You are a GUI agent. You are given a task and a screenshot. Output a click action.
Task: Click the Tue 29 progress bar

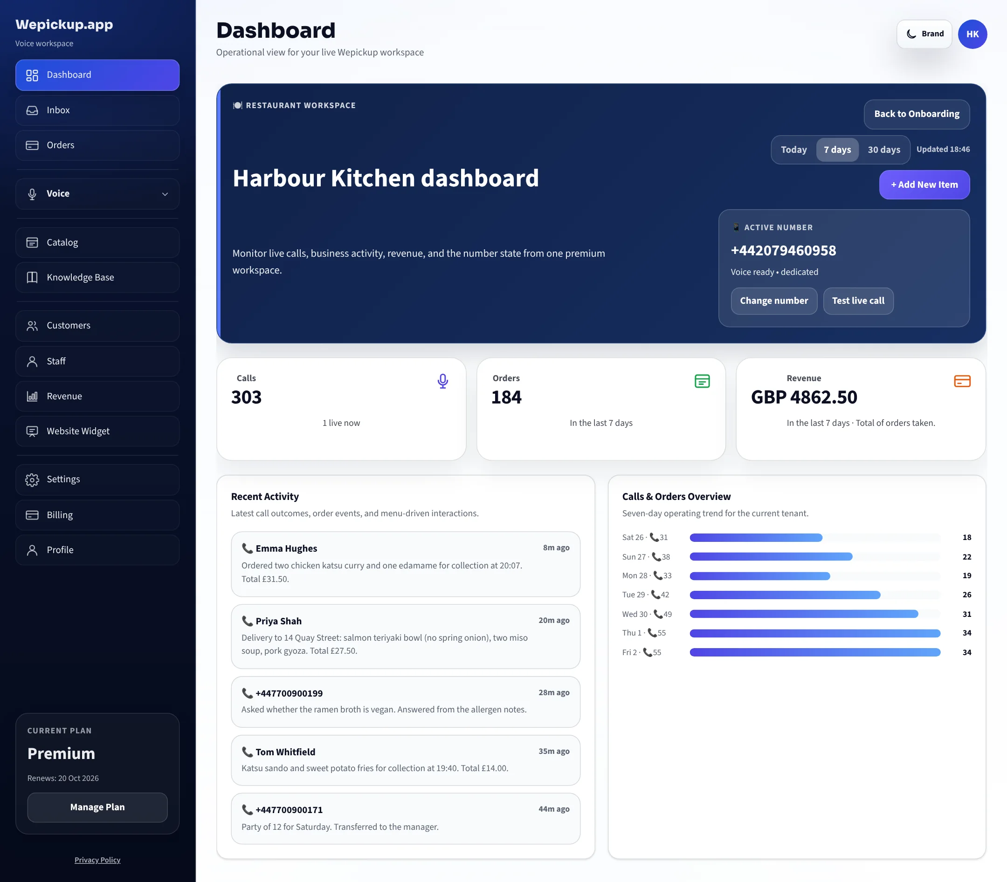point(815,595)
